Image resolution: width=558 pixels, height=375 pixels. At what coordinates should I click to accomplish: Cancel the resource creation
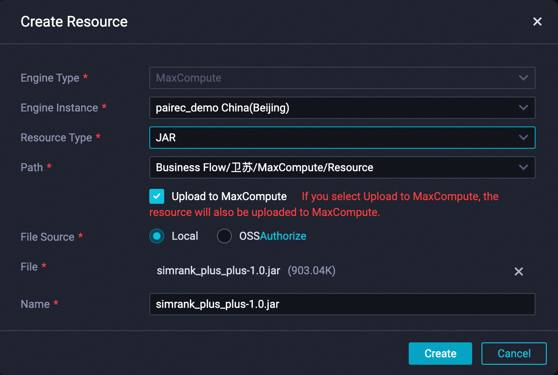click(514, 354)
